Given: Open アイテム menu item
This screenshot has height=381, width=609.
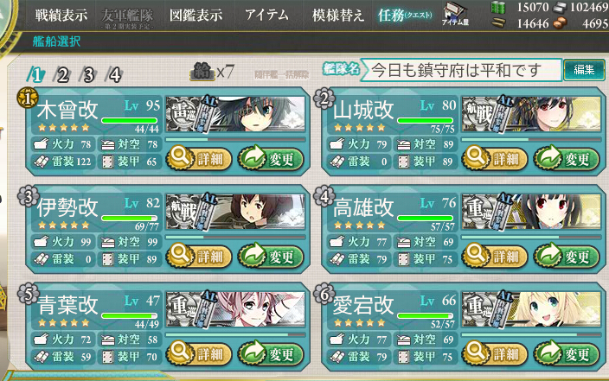Looking at the screenshot, I should (266, 16).
